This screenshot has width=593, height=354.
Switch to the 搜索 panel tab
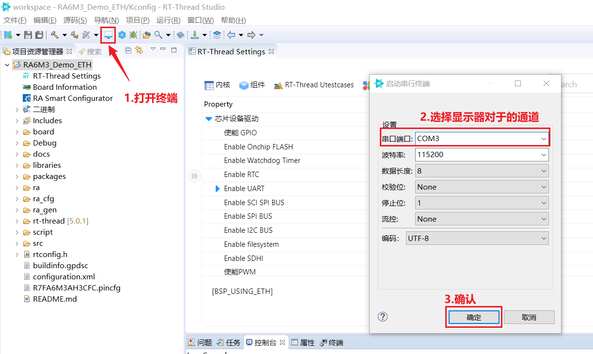[x=90, y=51]
